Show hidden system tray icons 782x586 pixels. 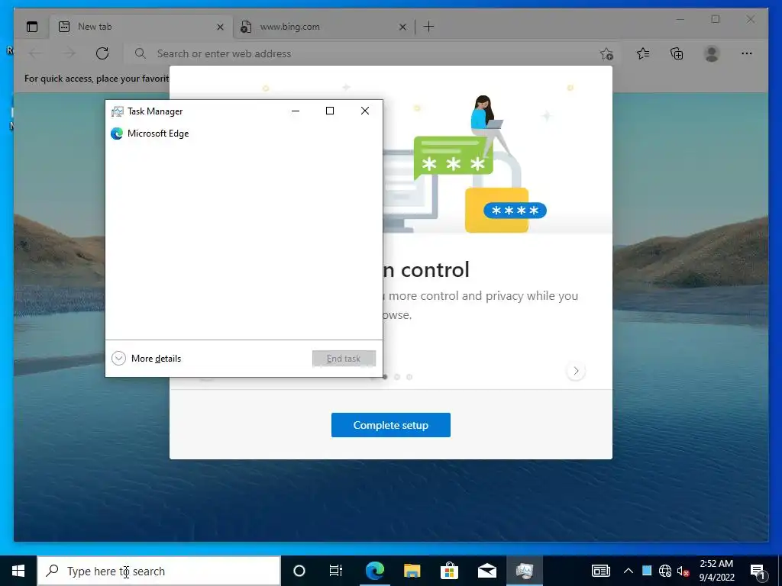(629, 571)
